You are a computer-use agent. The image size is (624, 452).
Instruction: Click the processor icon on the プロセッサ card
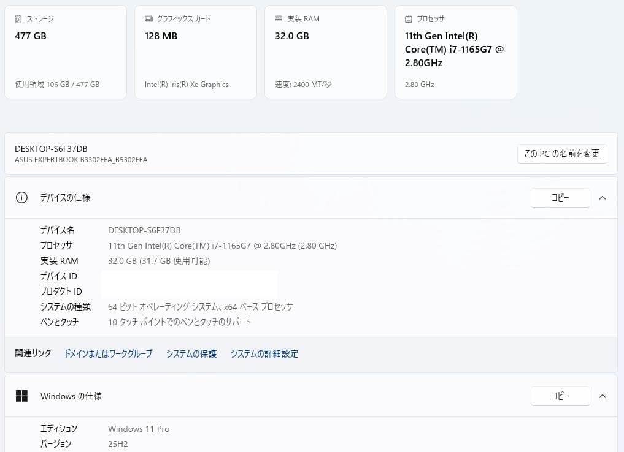pyautogui.click(x=409, y=19)
